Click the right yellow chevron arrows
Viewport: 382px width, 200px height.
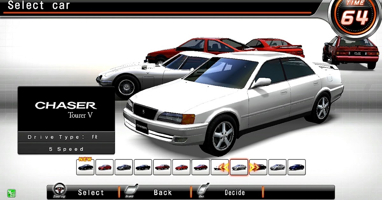254,167
